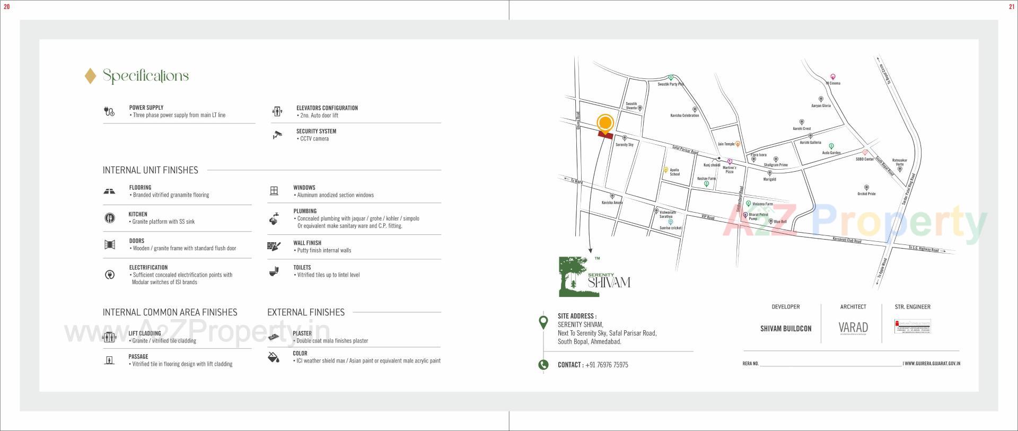Click the Safal Parisar Road label on map
Image resolution: width=1018 pixels, height=431 pixels.
pos(685,150)
